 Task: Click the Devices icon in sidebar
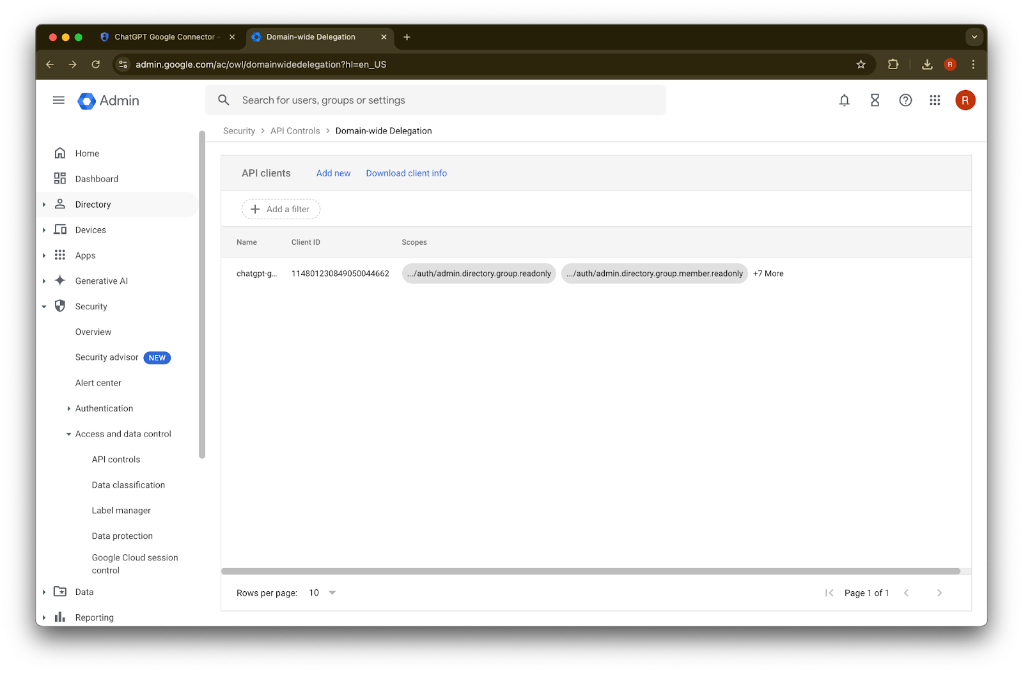pos(60,229)
